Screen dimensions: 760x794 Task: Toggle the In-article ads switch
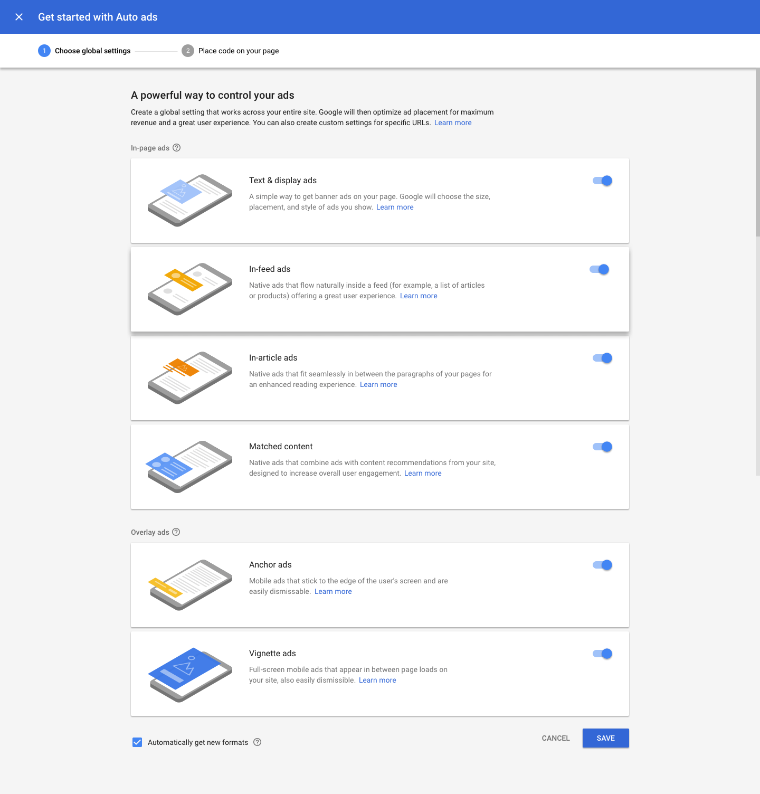coord(602,358)
